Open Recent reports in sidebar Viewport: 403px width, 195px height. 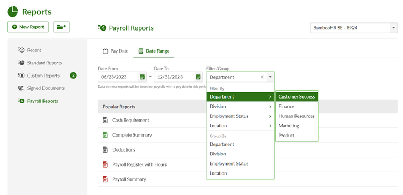[x=34, y=50]
